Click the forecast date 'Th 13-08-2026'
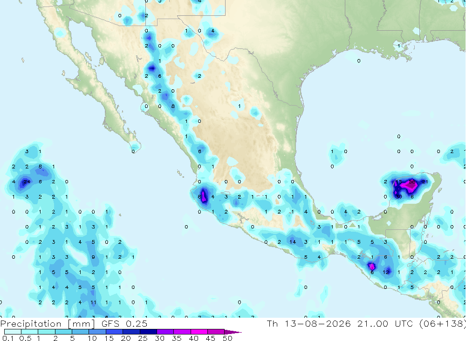The width and height of the screenshot is (466, 341). 309,323
